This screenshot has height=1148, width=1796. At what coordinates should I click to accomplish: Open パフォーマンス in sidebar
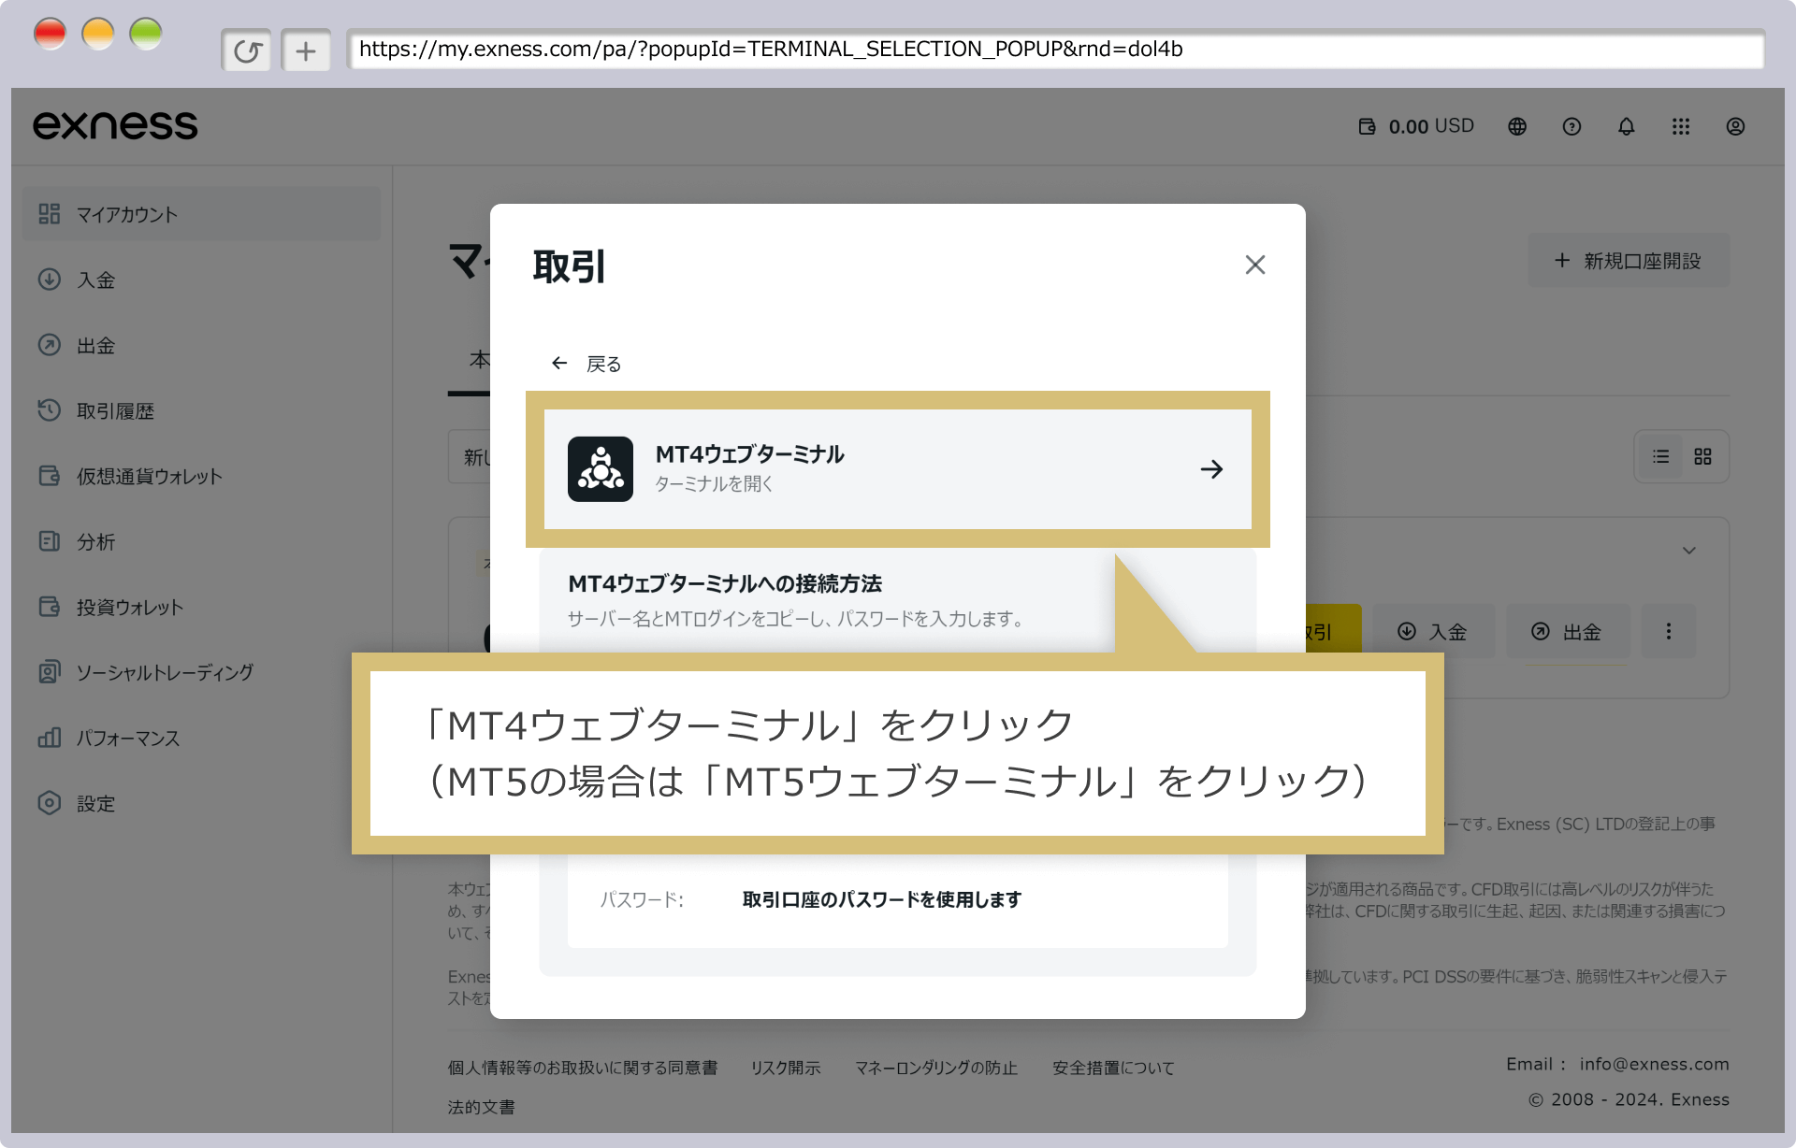point(201,738)
